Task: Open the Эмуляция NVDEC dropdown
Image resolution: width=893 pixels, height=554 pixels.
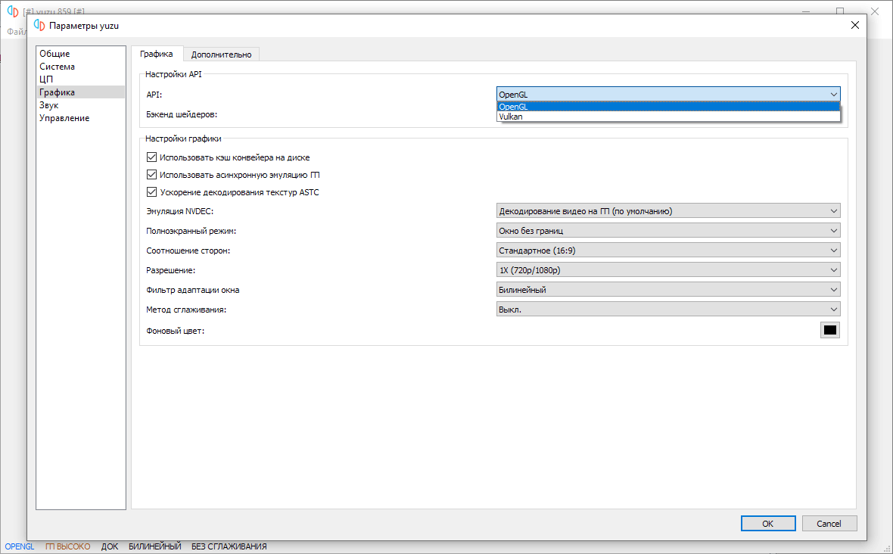Action: [x=668, y=211]
